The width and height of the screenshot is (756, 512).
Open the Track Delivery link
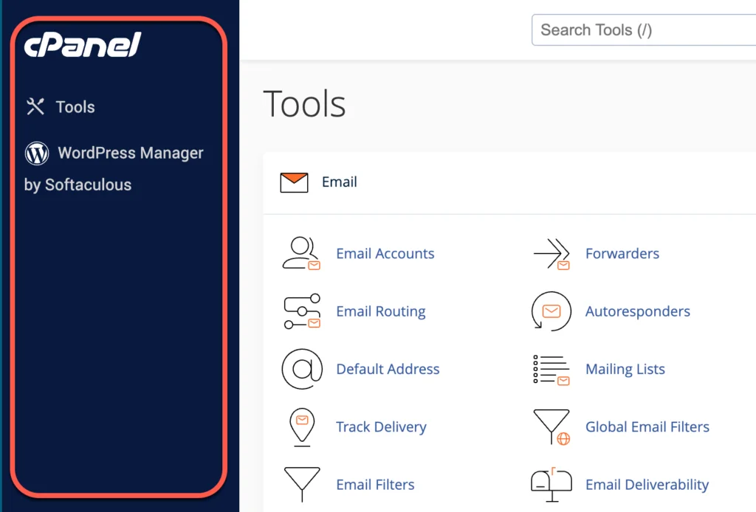[381, 426]
